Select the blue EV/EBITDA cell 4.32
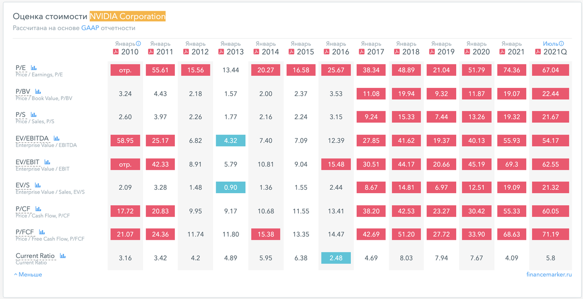 click(x=231, y=140)
